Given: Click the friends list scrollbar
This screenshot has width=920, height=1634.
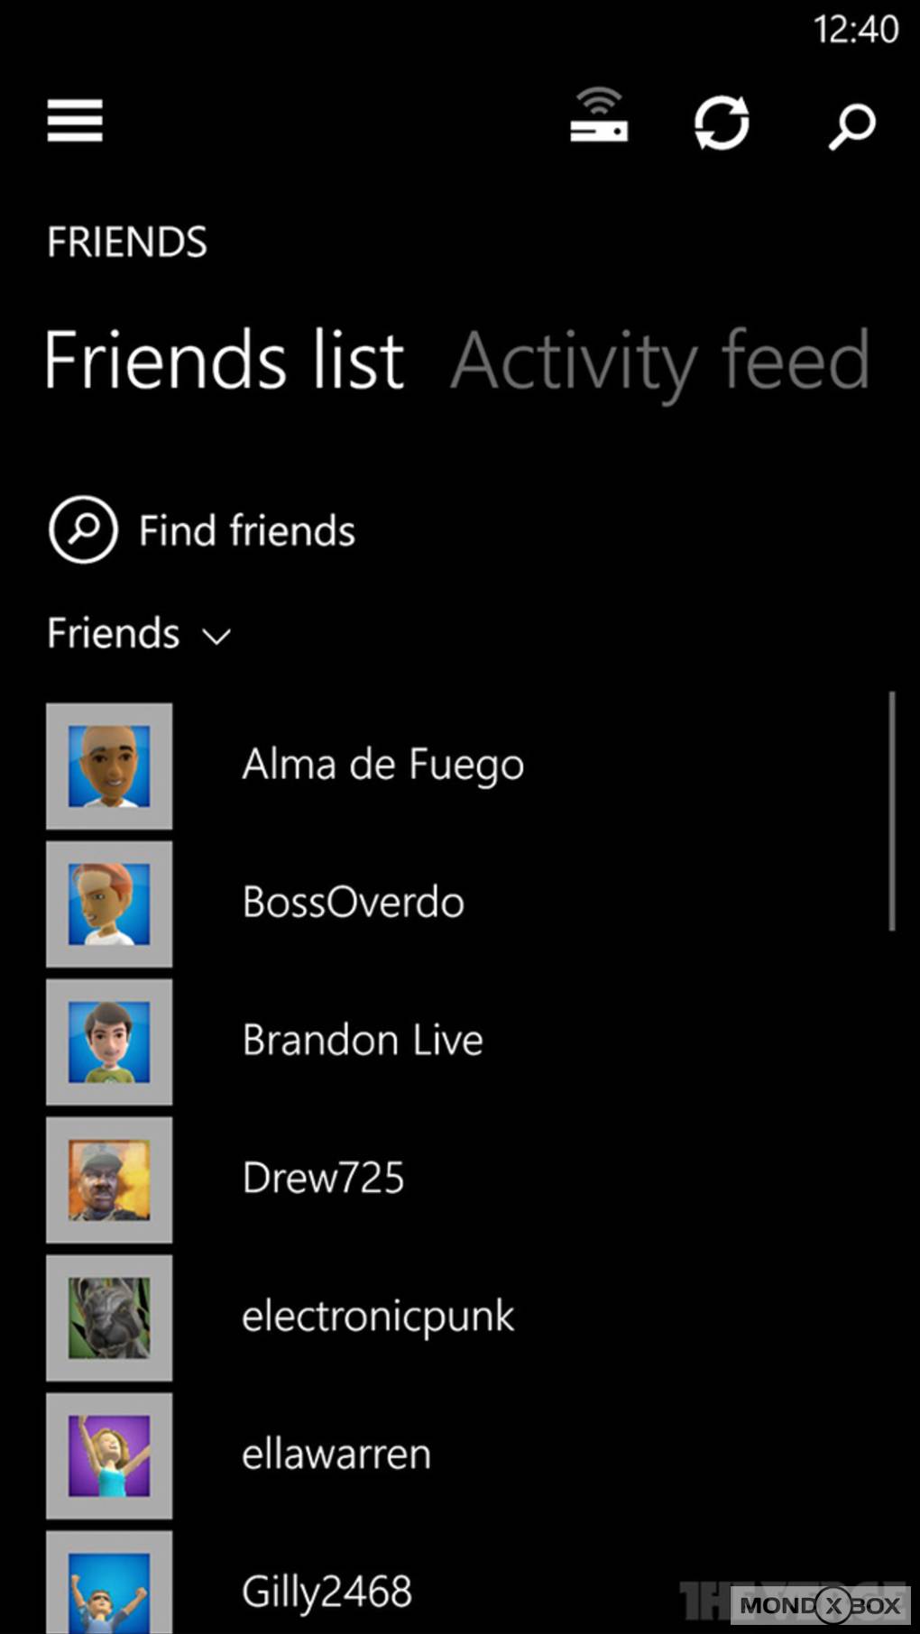Looking at the screenshot, I should [x=891, y=812].
